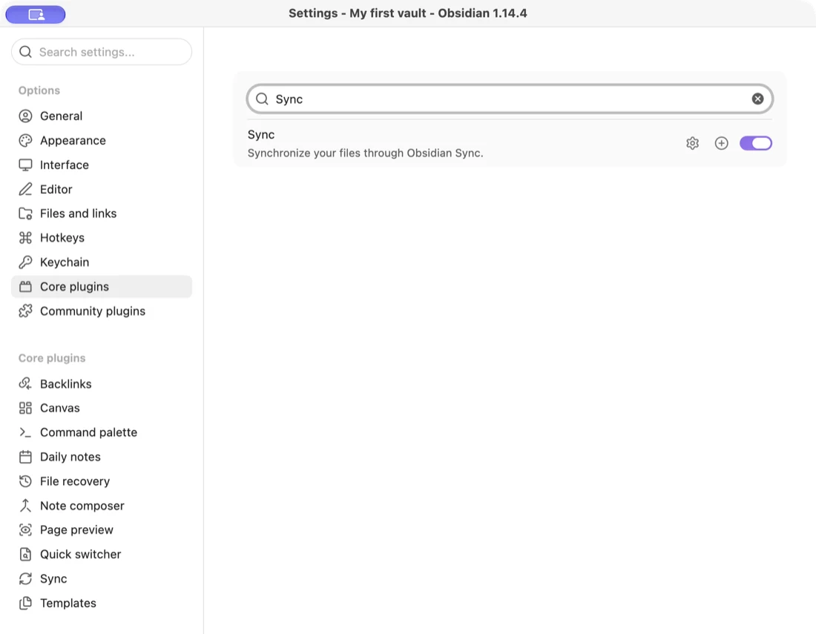The width and height of the screenshot is (816, 634).
Task: Click the Note composer merge icon
Action: [x=25, y=506]
